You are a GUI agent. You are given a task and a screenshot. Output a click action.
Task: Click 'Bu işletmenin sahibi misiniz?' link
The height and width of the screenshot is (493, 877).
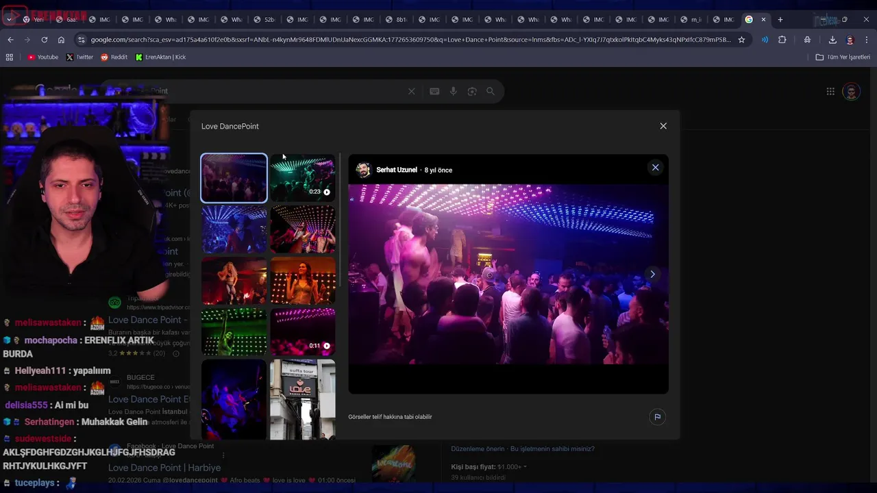[x=554, y=448]
